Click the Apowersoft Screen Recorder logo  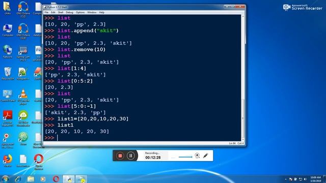point(303,7)
